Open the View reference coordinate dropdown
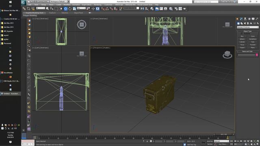This screenshot has width=260, height=146. [x=81, y=8]
